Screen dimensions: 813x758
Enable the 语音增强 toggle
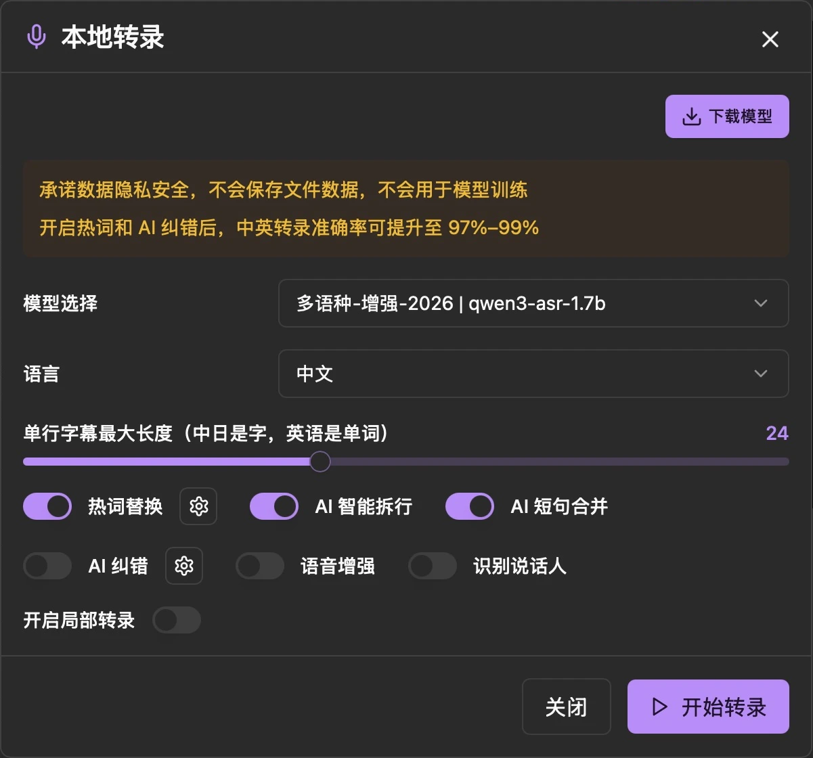click(260, 566)
